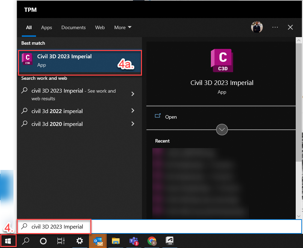
Task: Activate Cortana on the taskbar
Action: (43, 241)
